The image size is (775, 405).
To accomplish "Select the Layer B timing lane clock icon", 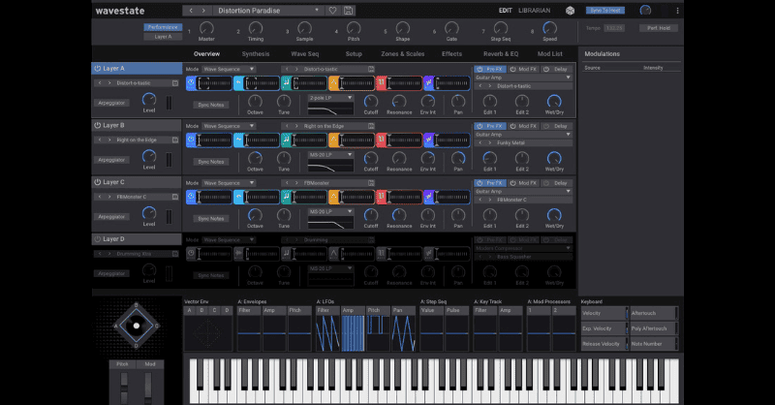I will [191, 140].
